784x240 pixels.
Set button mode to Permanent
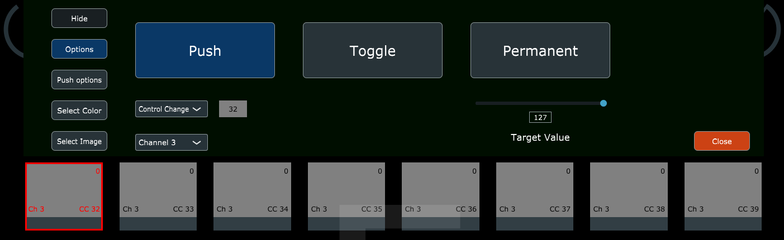540,50
